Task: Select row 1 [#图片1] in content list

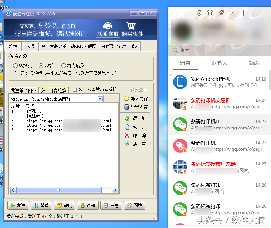Action: pyautogui.click(x=64, y=111)
